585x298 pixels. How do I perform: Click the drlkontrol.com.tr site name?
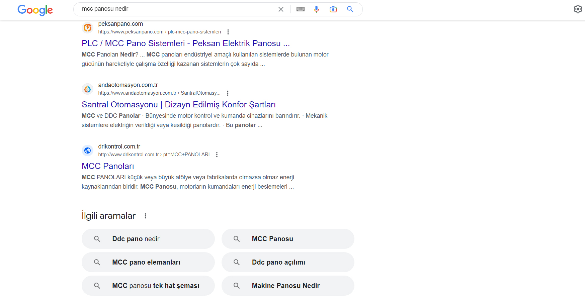(119, 146)
